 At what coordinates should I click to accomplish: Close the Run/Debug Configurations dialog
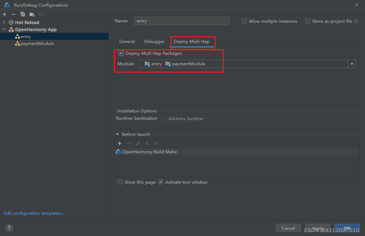coord(356,5)
